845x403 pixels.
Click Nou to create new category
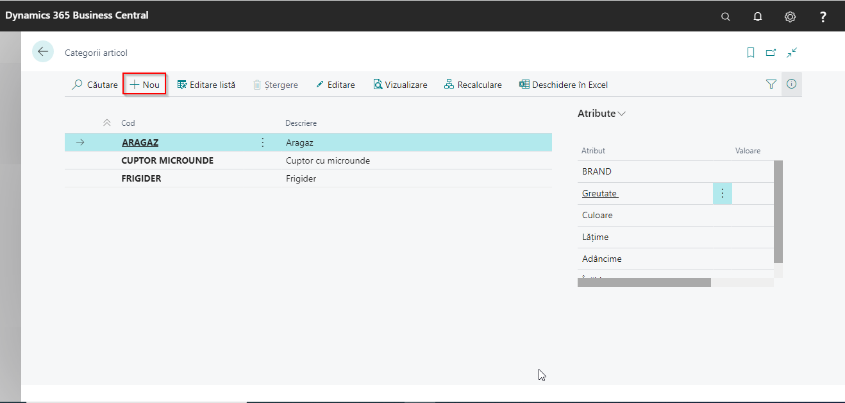pyautogui.click(x=145, y=85)
